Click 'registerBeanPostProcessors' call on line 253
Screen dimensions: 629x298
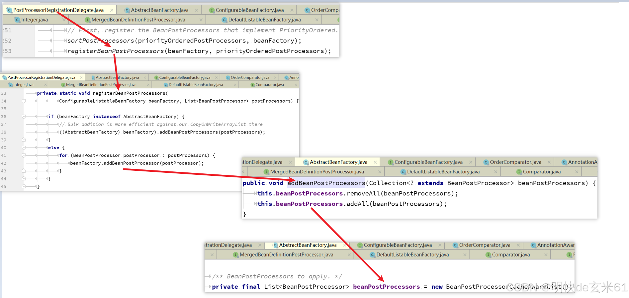[116, 51]
